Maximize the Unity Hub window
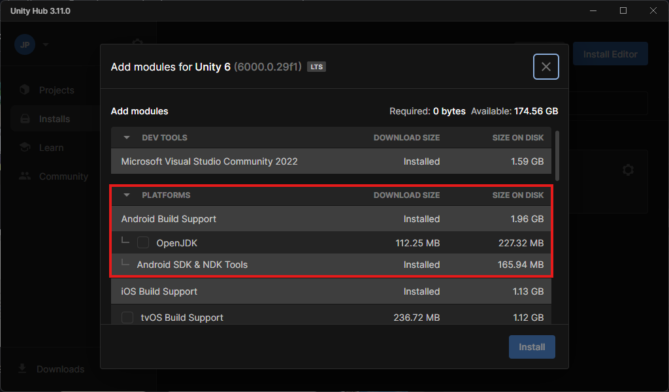 click(x=623, y=10)
